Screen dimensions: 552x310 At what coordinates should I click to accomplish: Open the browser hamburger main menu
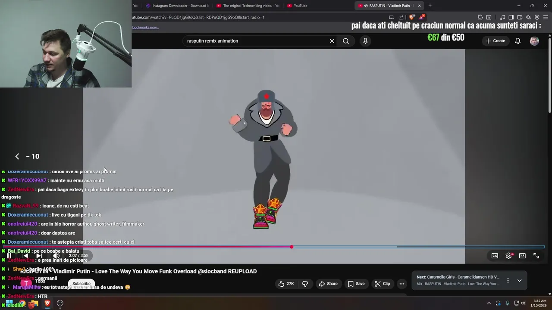[x=546, y=17]
